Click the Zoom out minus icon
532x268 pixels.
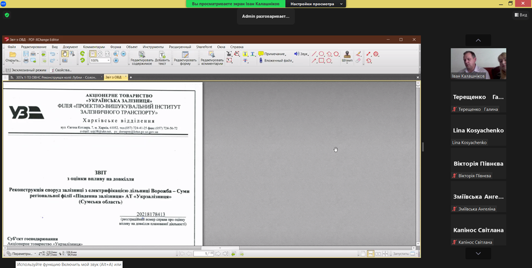click(123, 53)
